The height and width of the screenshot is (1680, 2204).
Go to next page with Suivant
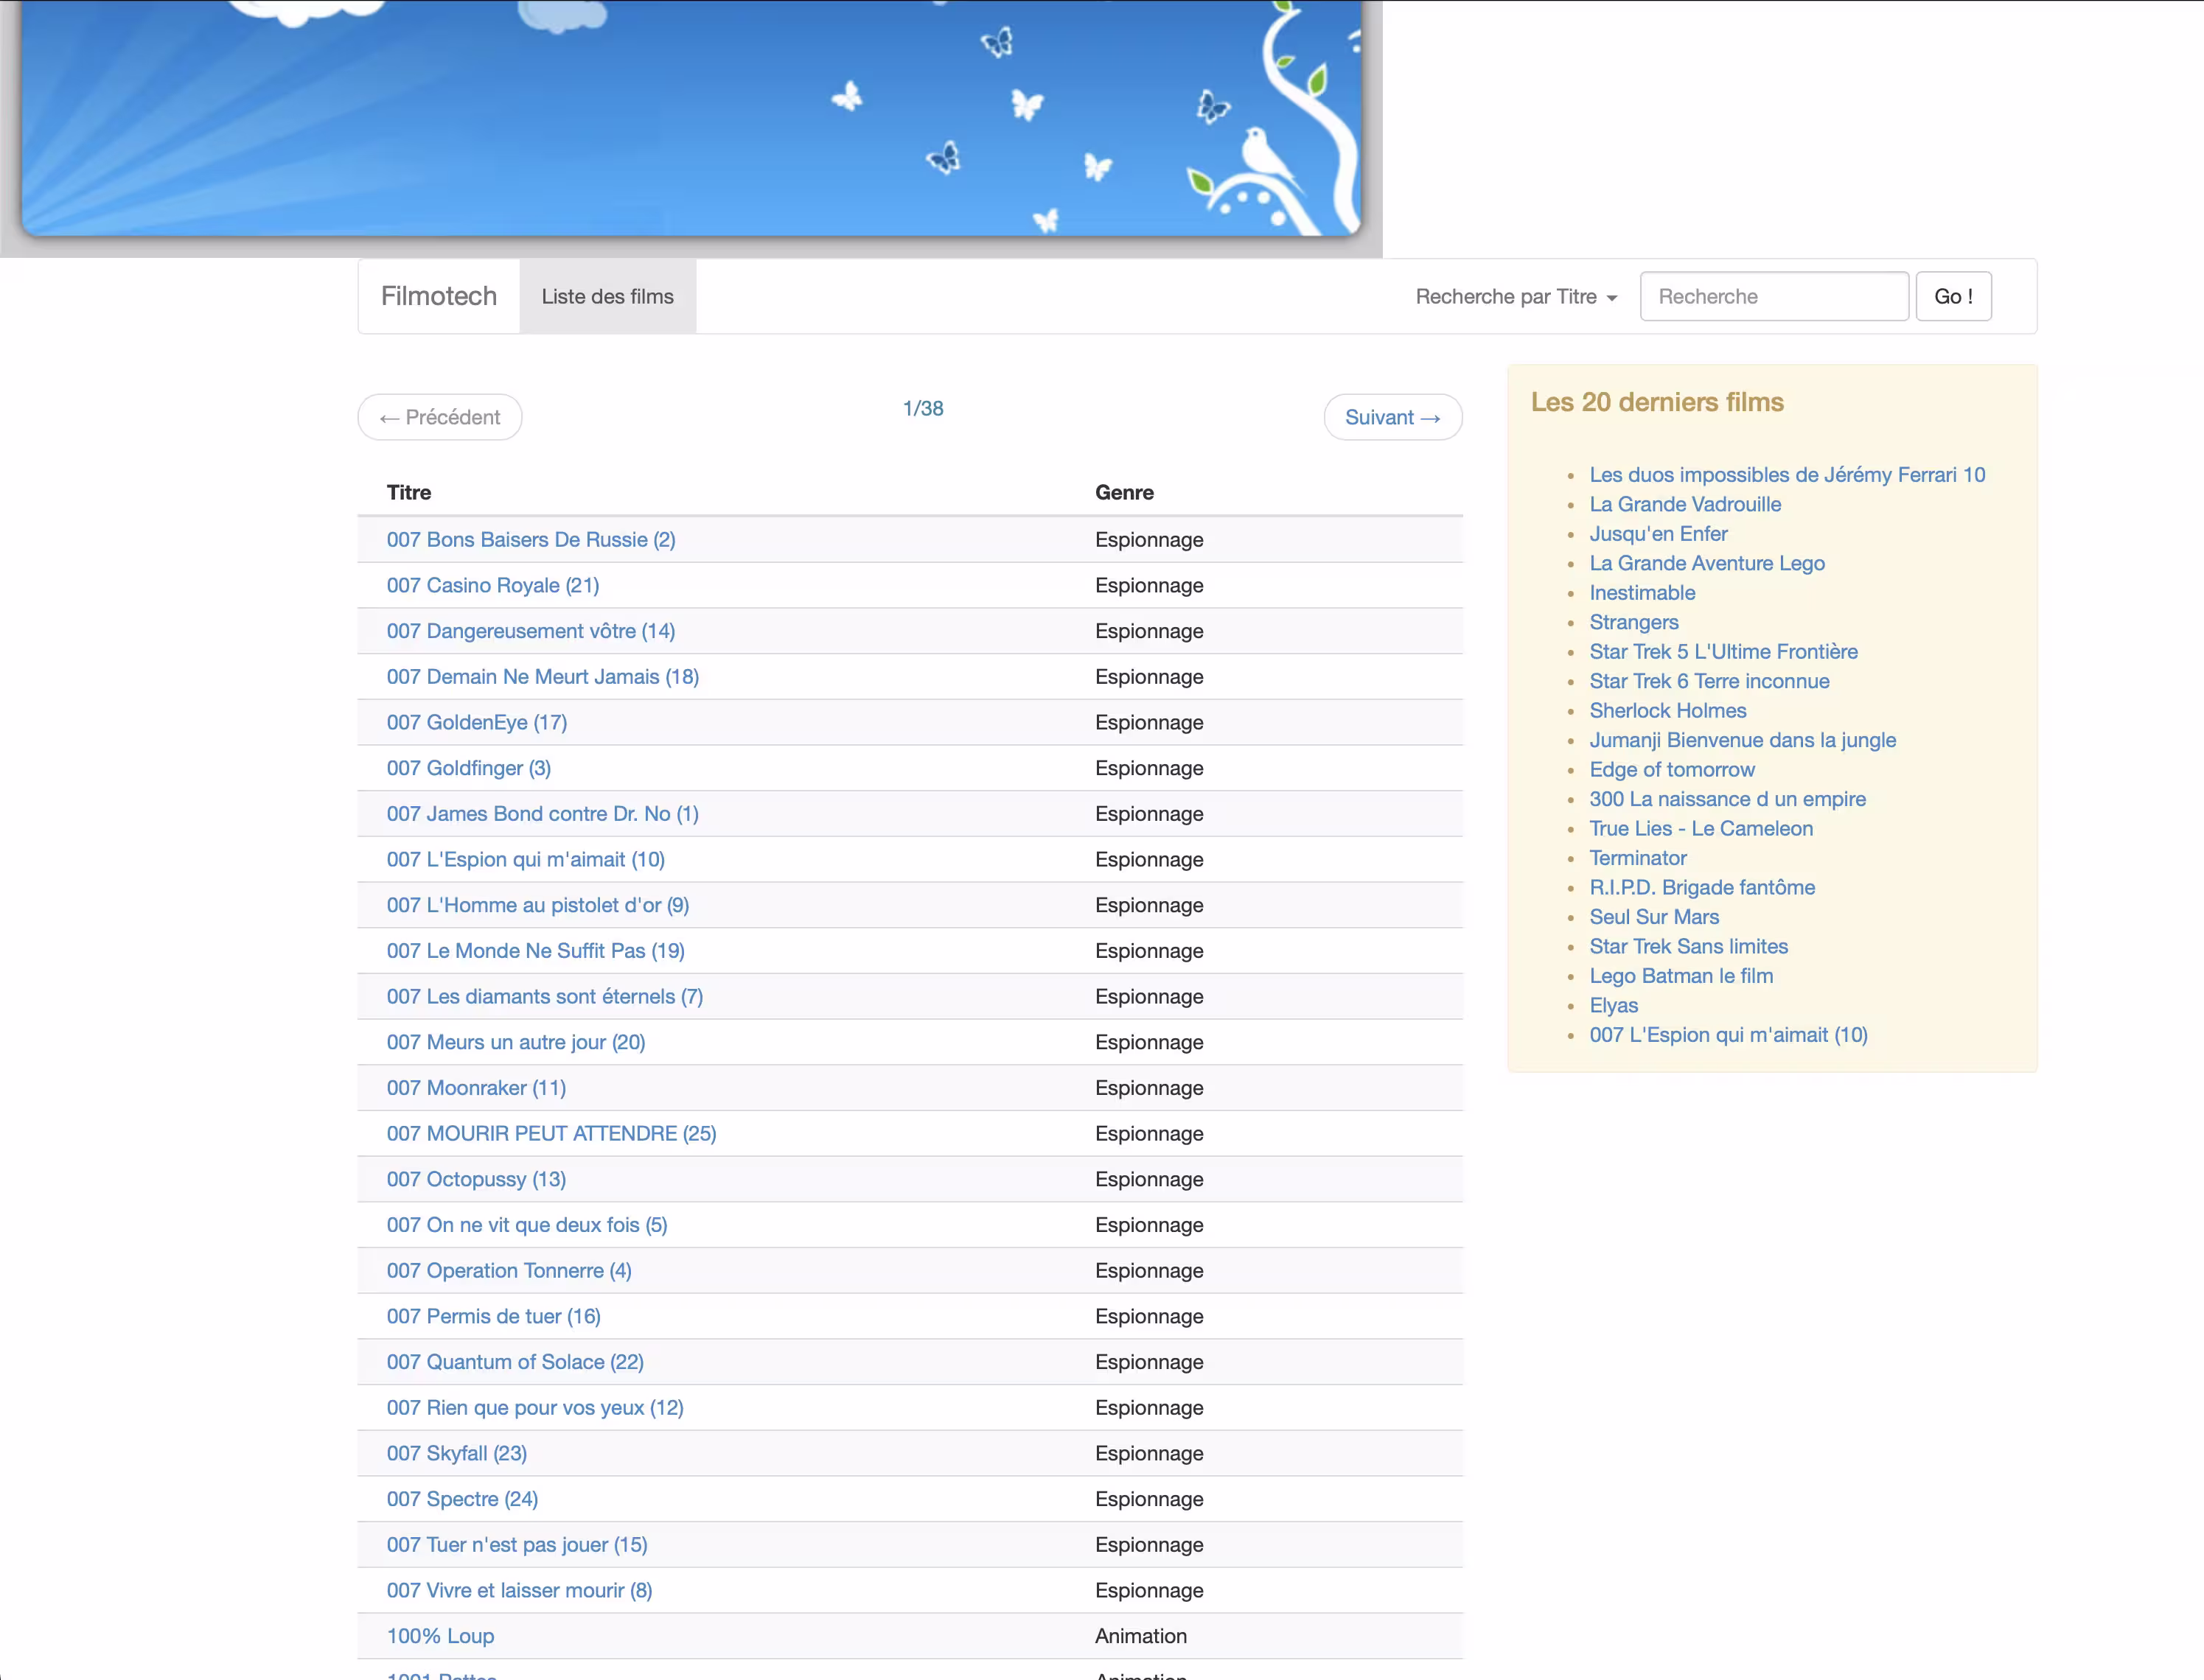coord(1392,417)
